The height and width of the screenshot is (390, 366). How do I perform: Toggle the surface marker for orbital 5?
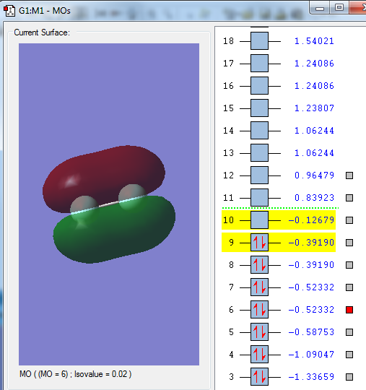(349, 332)
